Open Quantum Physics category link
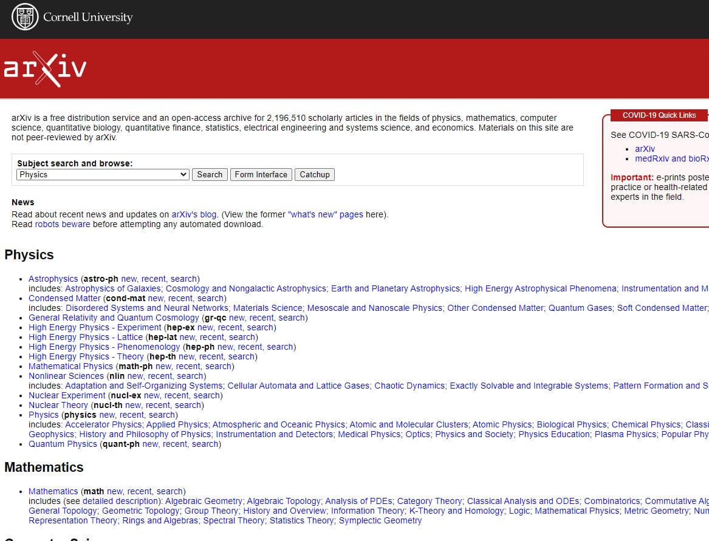 click(x=63, y=444)
